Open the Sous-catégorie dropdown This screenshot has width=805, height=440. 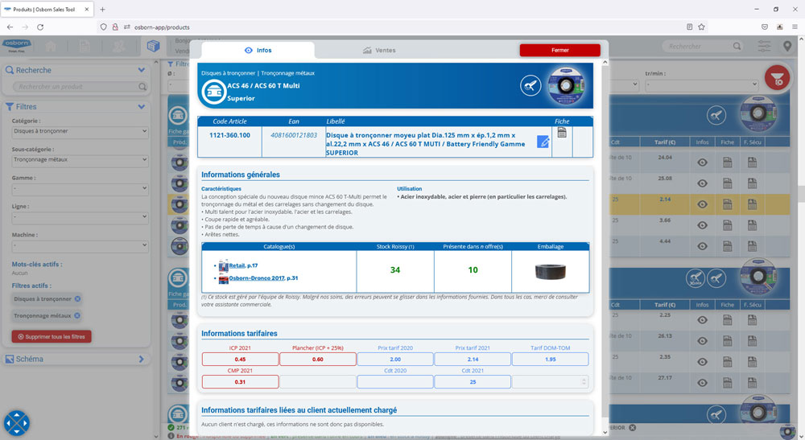click(80, 160)
